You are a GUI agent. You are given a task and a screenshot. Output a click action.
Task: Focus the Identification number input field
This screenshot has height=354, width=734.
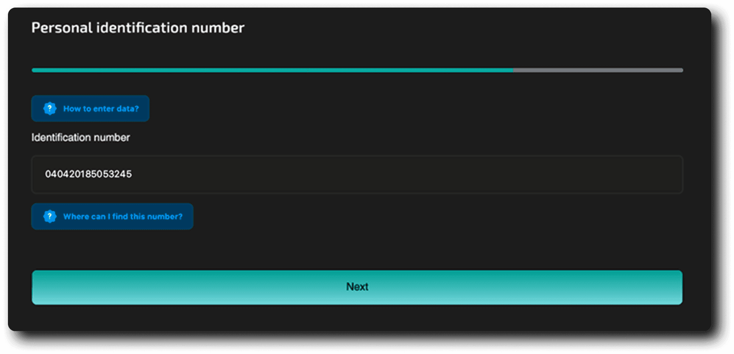pos(357,174)
